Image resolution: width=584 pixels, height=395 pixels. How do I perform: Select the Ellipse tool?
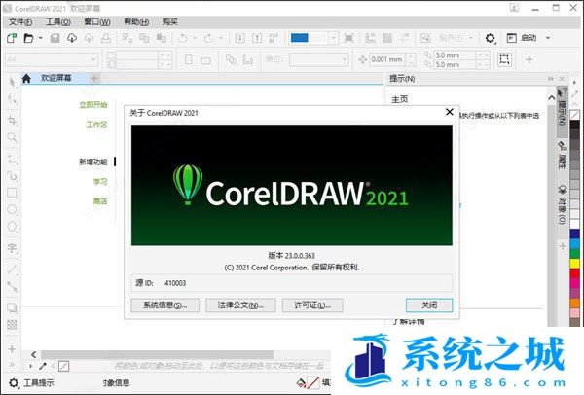click(x=13, y=210)
